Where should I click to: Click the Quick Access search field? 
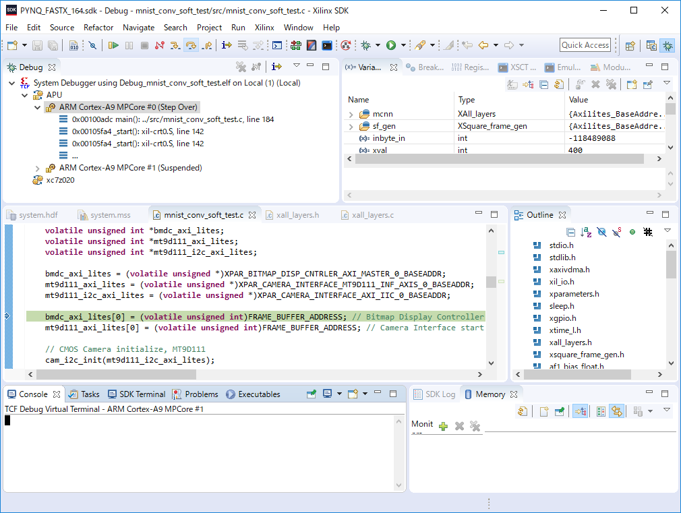(x=585, y=45)
